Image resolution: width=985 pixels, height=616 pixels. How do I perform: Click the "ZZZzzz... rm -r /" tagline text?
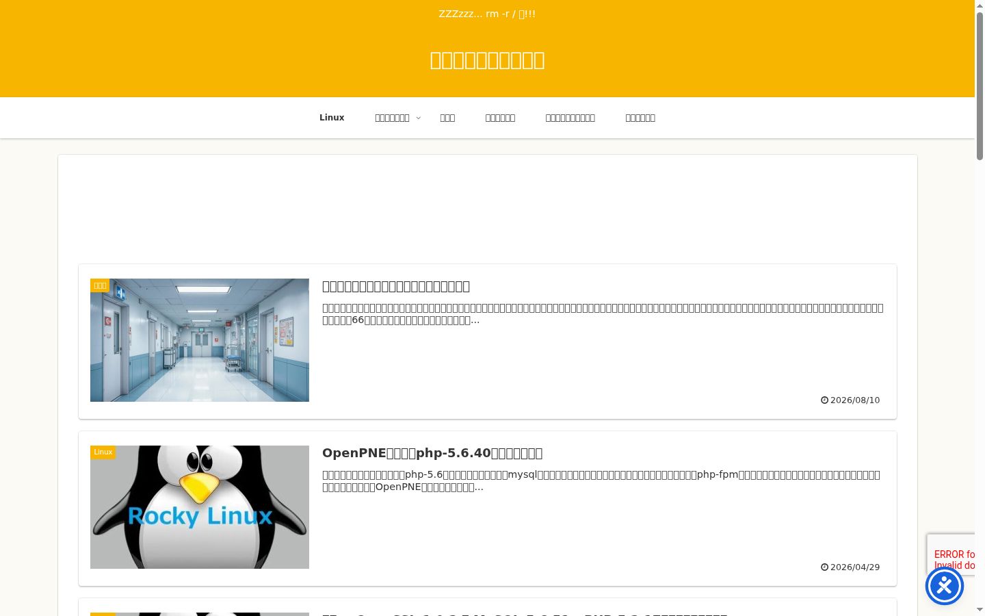coord(487,14)
